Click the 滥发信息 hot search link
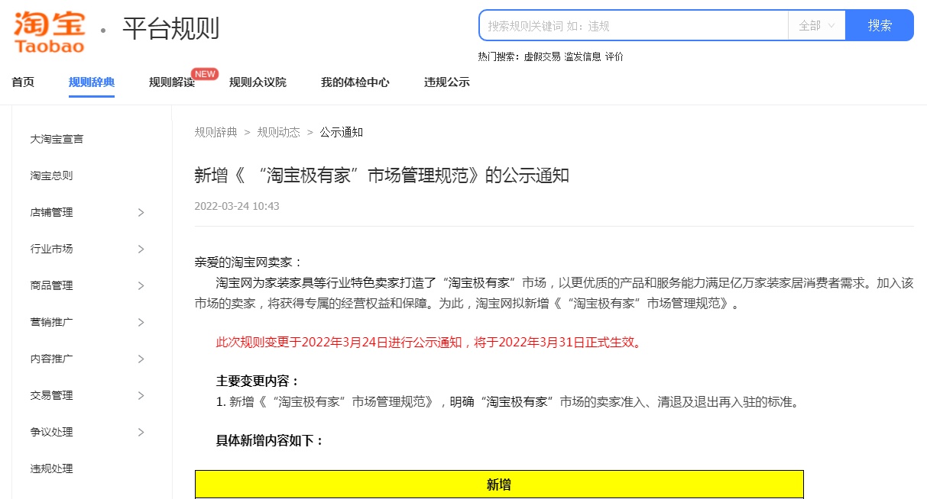927x499 pixels. (x=582, y=56)
